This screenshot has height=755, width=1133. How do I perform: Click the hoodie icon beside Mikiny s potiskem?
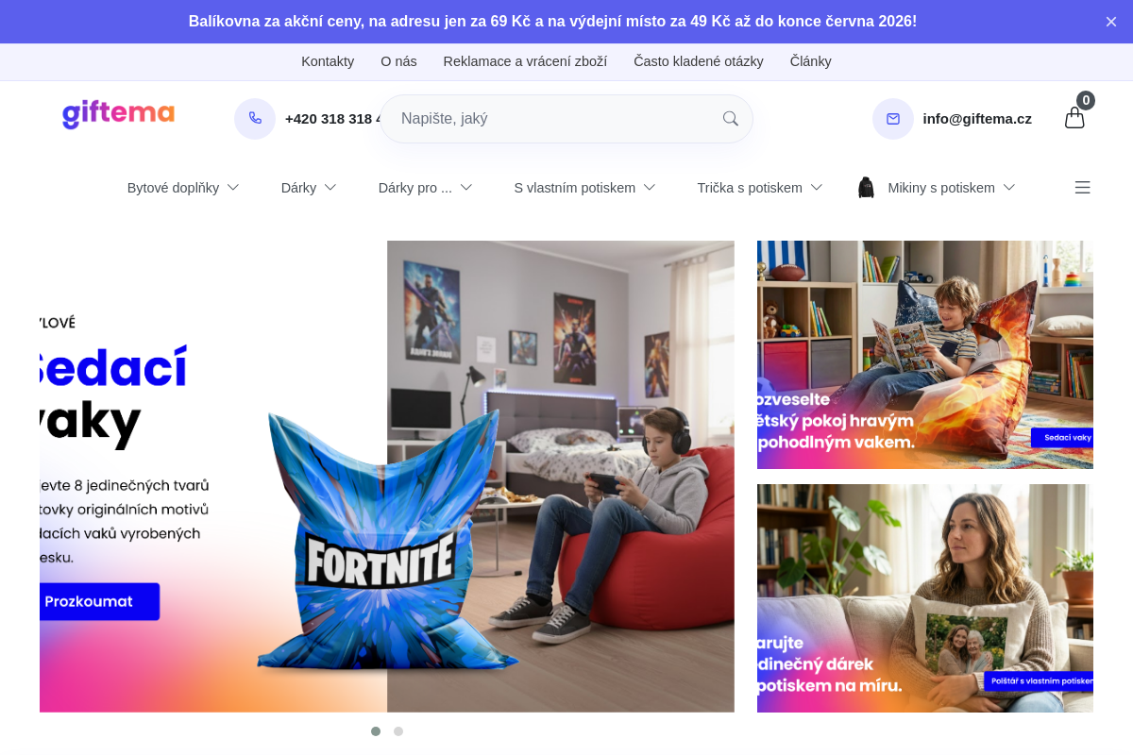point(866,188)
